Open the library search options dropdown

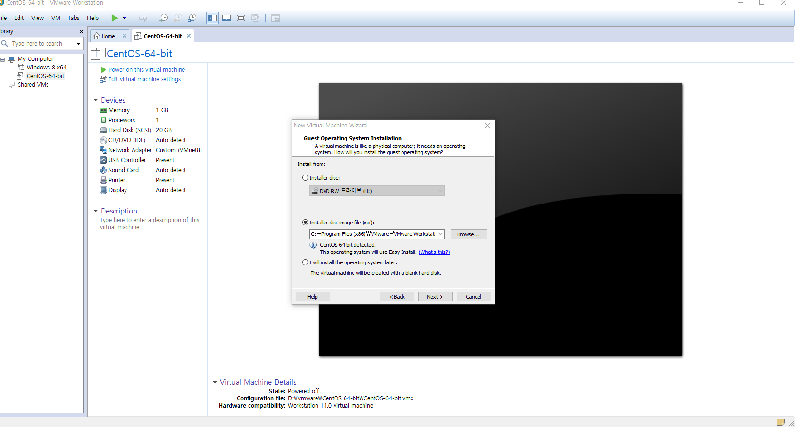[x=78, y=44]
